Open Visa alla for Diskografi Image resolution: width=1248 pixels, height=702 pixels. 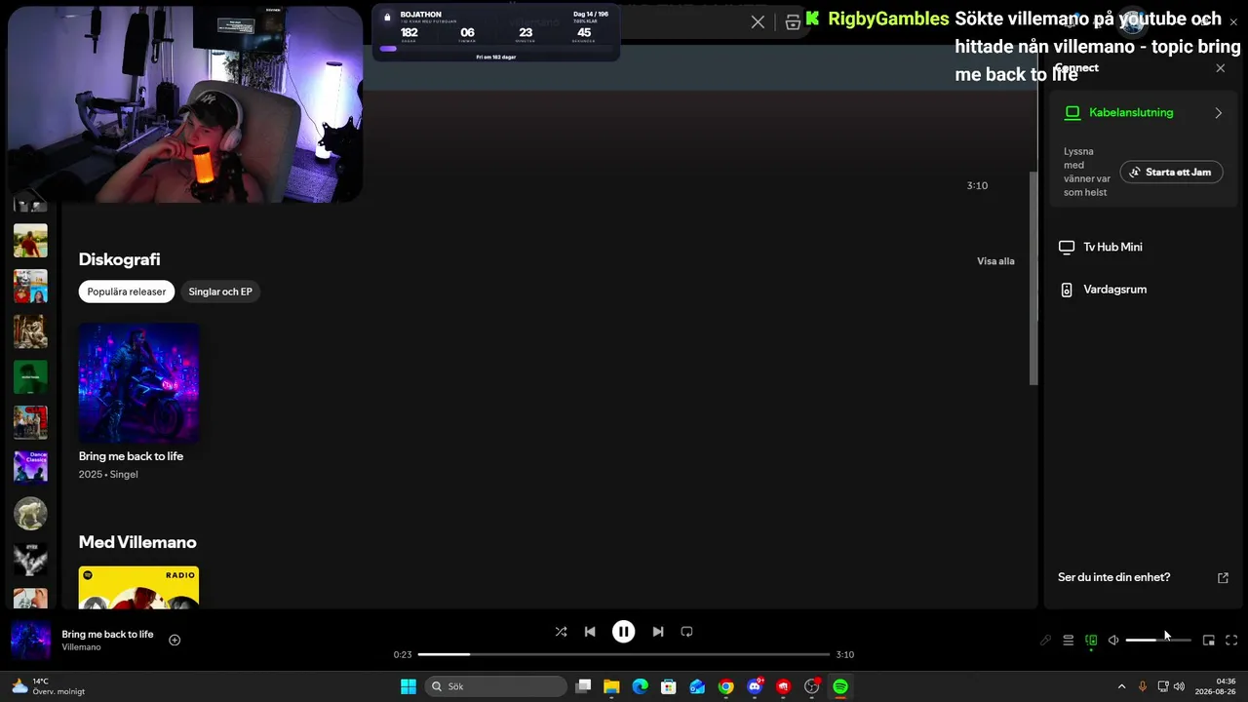[995, 261]
